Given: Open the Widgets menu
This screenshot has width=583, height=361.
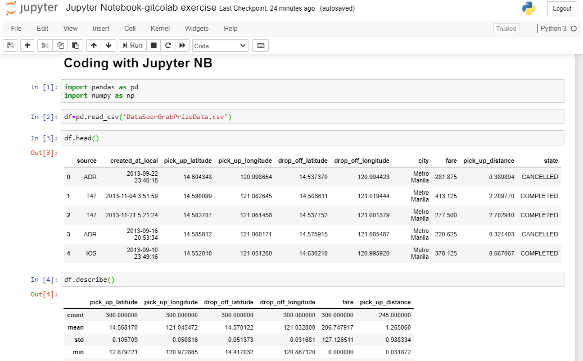Looking at the screenshot, I should tap(197, 29).
